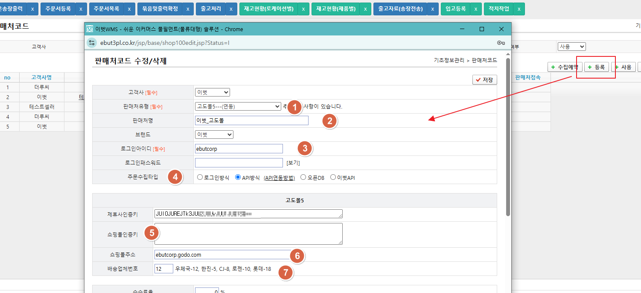
Task: Maximize the 이벗WMS Chrome popup
Action: (482, 29)
